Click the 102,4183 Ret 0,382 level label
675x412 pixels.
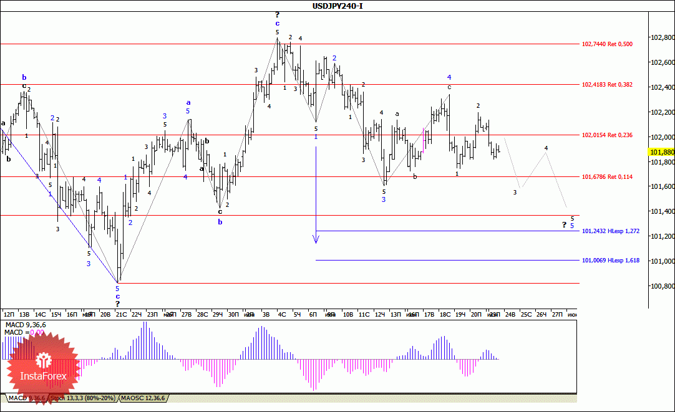pyautogui.click(x=606, y=84)
